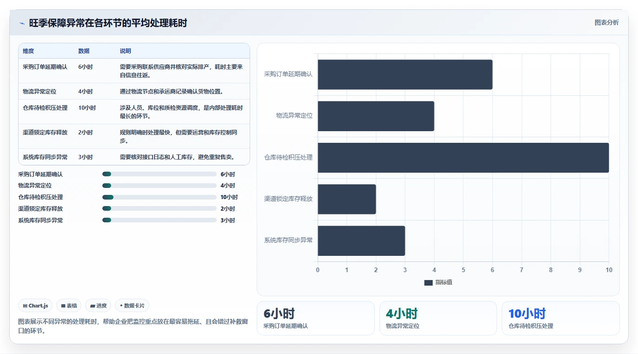The image size is (638, 354).
Task: Select the 进度 tag chip
Action: (98, 306)
